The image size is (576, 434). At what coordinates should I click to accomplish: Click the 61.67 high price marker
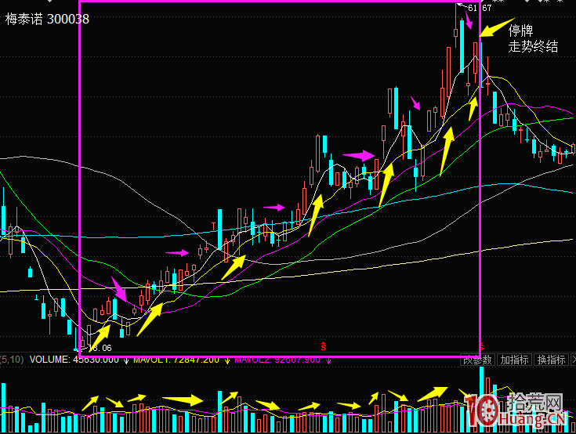[480, 8]
